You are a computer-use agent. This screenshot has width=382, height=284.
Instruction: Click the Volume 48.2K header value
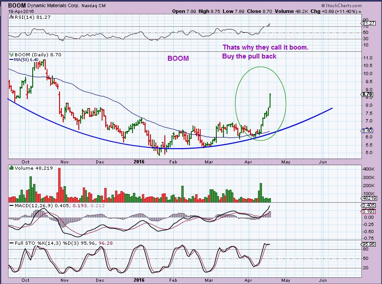coord(292,12)
